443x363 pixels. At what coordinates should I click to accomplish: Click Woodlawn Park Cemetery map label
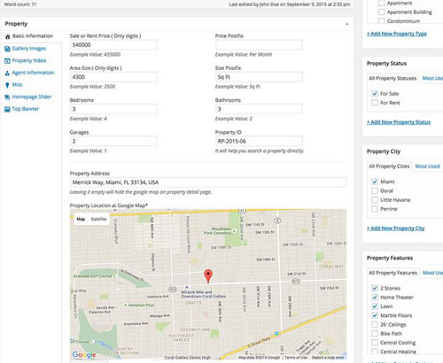218,231
